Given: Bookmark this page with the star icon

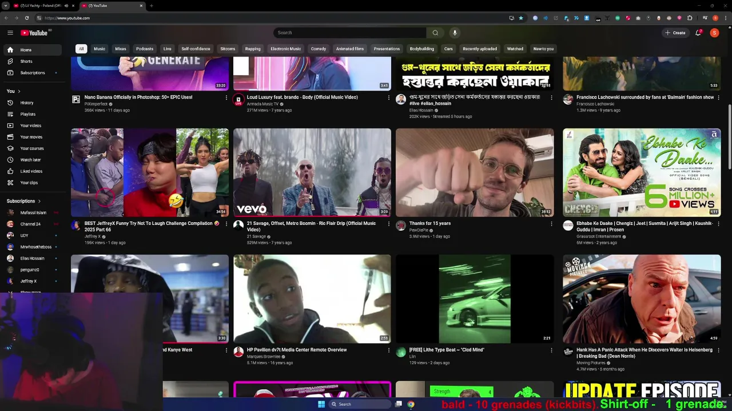Looking at the screenshot, I should pyautogui.click(x=521, y=18).
